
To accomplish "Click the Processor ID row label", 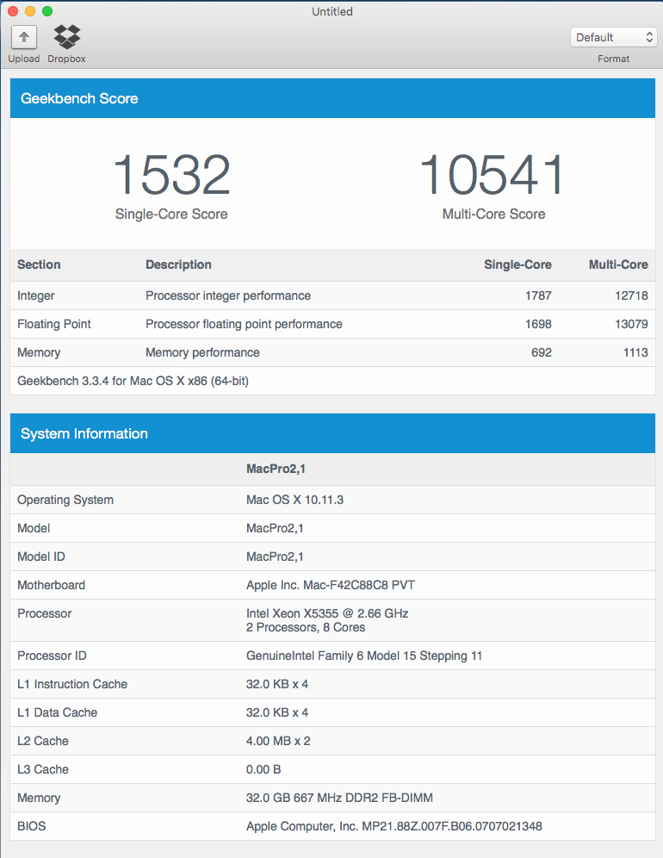I will pyautogui.click(x=52, y=656).
